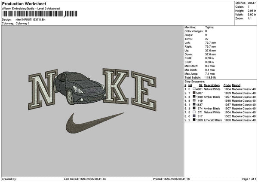The height and width of the screenshot is (182, 258).
Task: Click the 'Description' column header
Action: coord(212,85)
